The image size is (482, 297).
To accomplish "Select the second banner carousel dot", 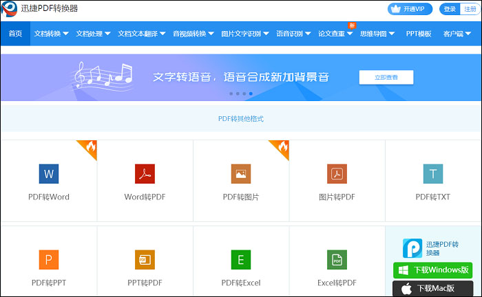I will coord(238,93).
